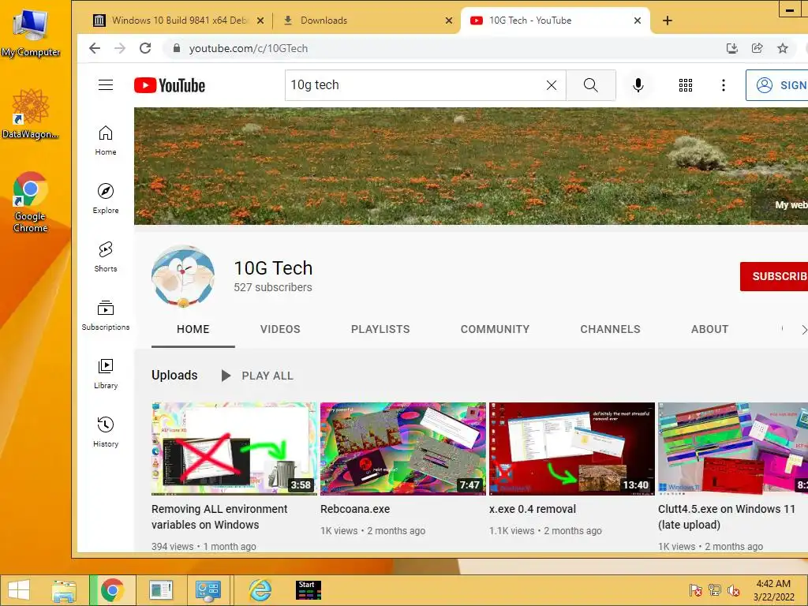This screenshot has width=808, height=606.
Task: Open the CHANNELS channel tab
Action: (610, 329)
